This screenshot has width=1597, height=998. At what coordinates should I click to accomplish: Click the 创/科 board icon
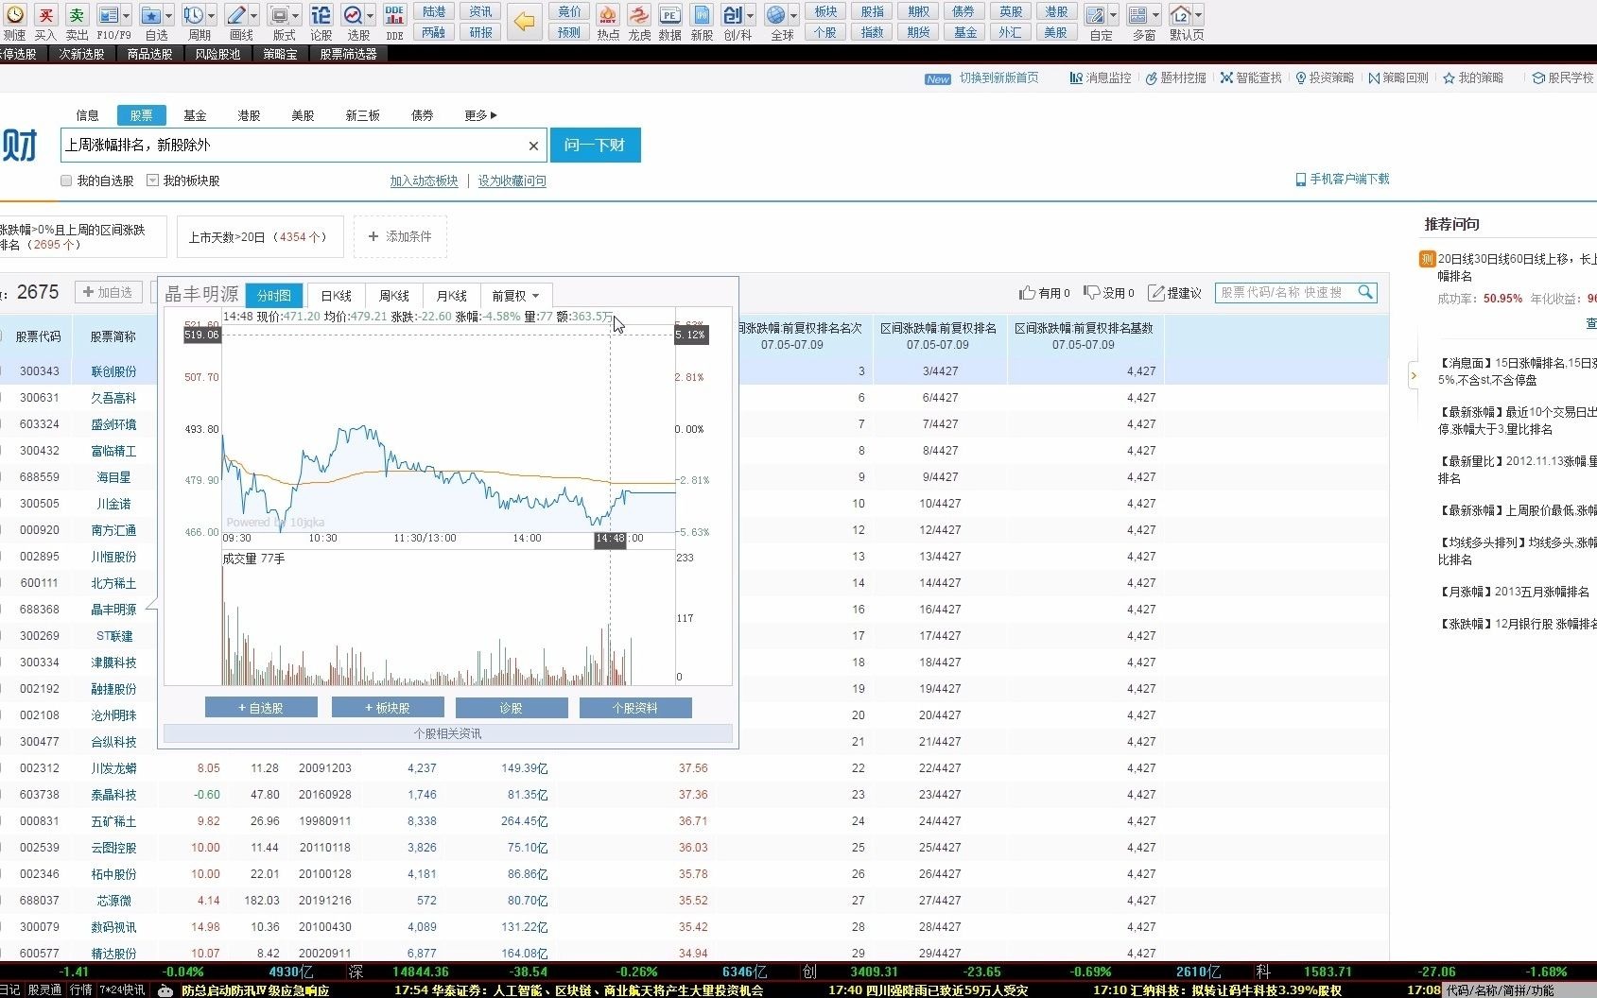733,15
